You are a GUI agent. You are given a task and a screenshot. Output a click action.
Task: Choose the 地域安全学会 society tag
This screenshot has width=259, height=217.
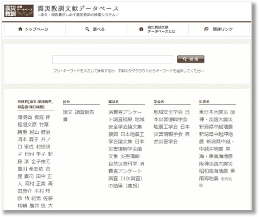pos(168,112)
